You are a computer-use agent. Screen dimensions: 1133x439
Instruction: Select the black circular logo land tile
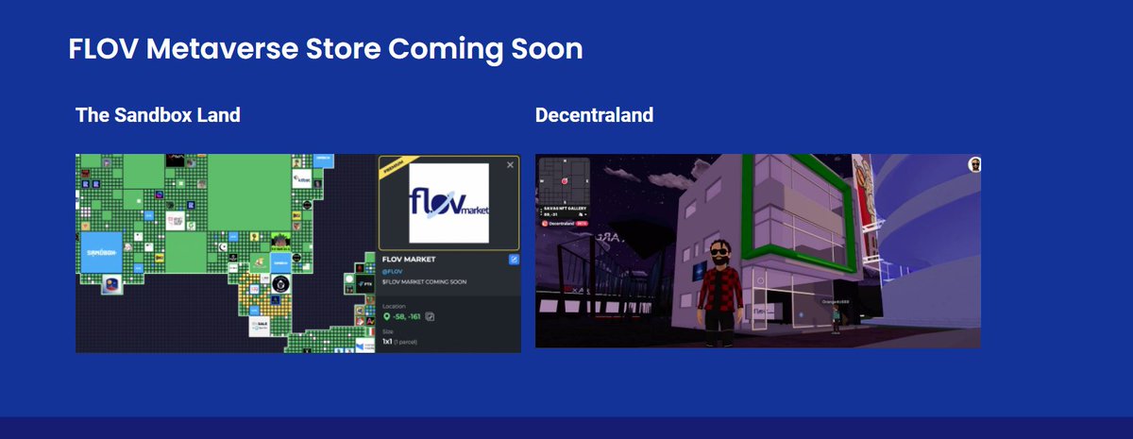(x=280, y=283)
